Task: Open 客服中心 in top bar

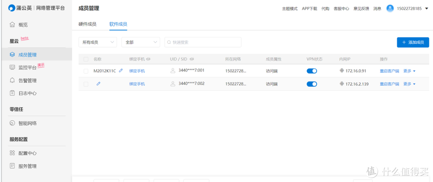Action: click(x=341, y=8)
